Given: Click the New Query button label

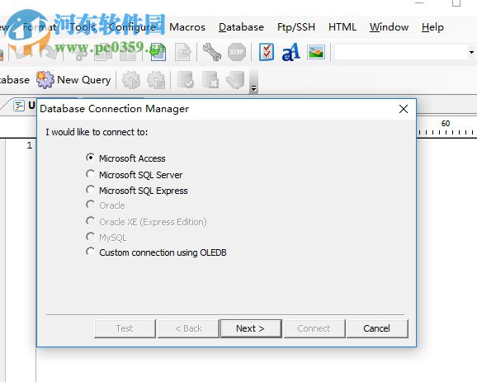Looking at the screenshot, I should pyautogui.click(x=83, y=80).
